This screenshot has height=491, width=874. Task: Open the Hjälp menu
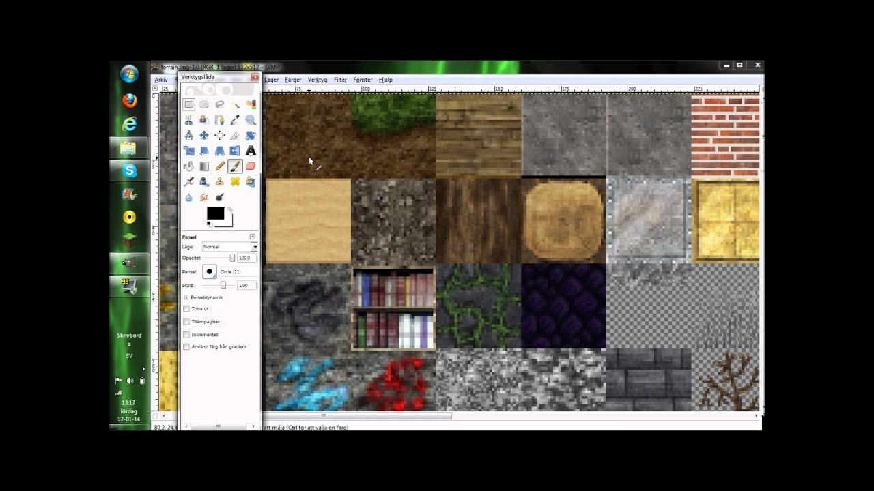click(x=386, y=80)
